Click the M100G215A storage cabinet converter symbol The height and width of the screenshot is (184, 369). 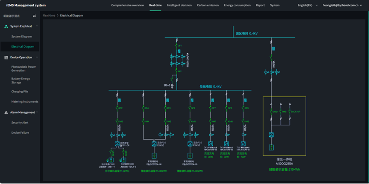click(271, 135)
